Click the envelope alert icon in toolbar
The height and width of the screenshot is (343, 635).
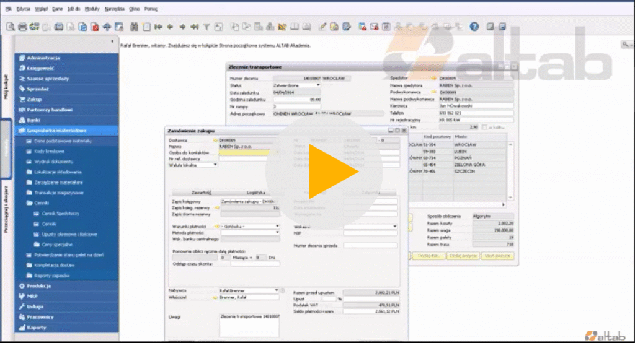374,27
